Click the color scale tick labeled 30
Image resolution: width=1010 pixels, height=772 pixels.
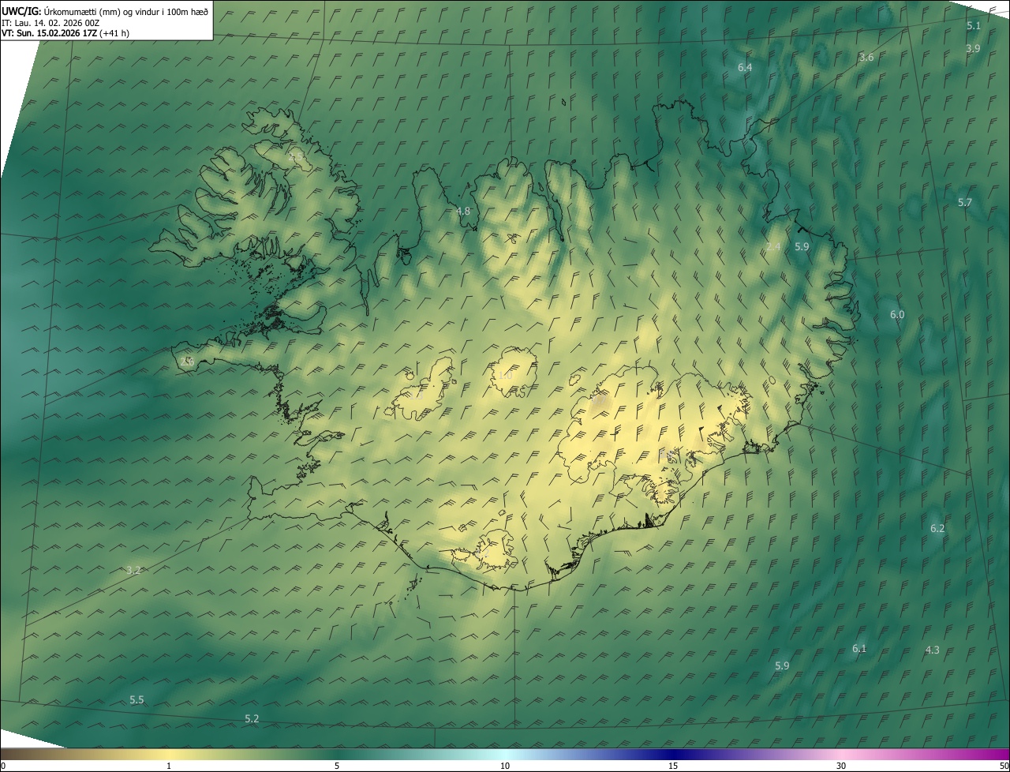841,766
